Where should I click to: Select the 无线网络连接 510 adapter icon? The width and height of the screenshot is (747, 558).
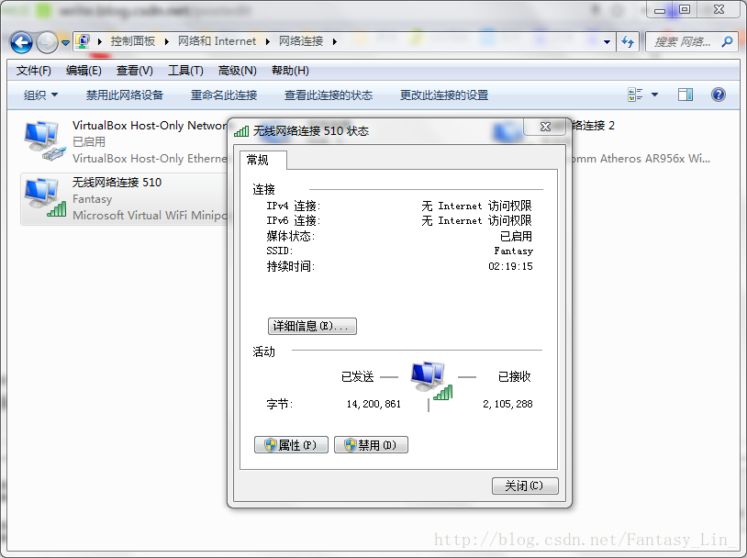tap(44, 197)
